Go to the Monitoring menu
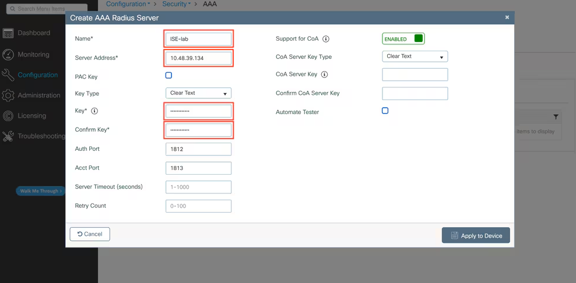 33,54
